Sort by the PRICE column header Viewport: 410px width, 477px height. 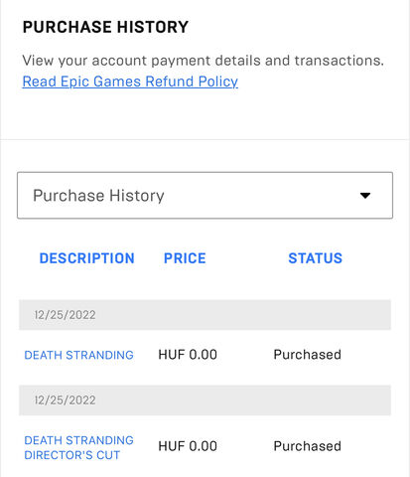point(185,258)
